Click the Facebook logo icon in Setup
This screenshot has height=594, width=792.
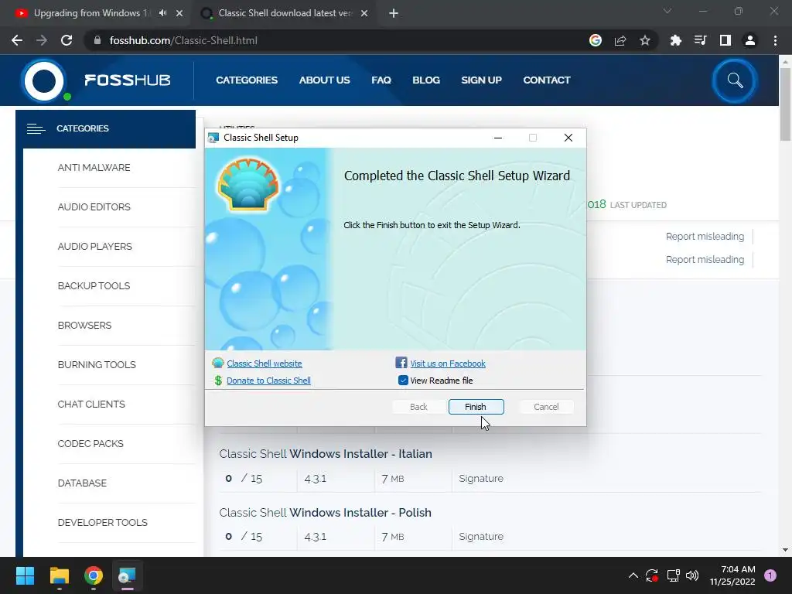click(x=401, y=363)
